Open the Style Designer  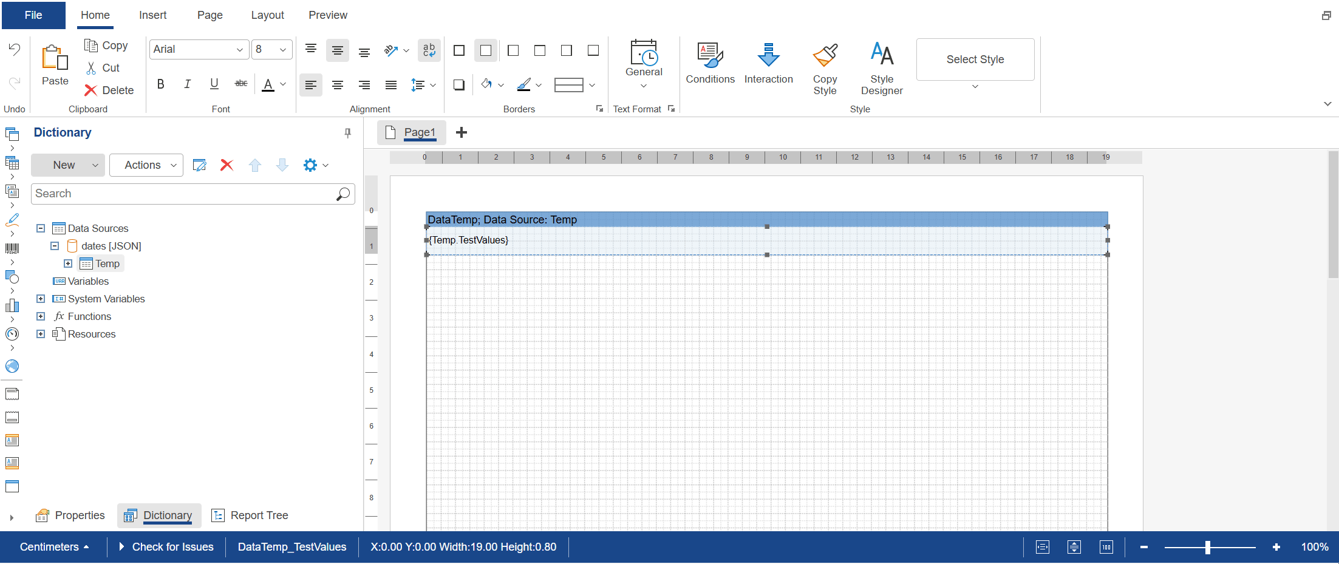coord(882,69)
